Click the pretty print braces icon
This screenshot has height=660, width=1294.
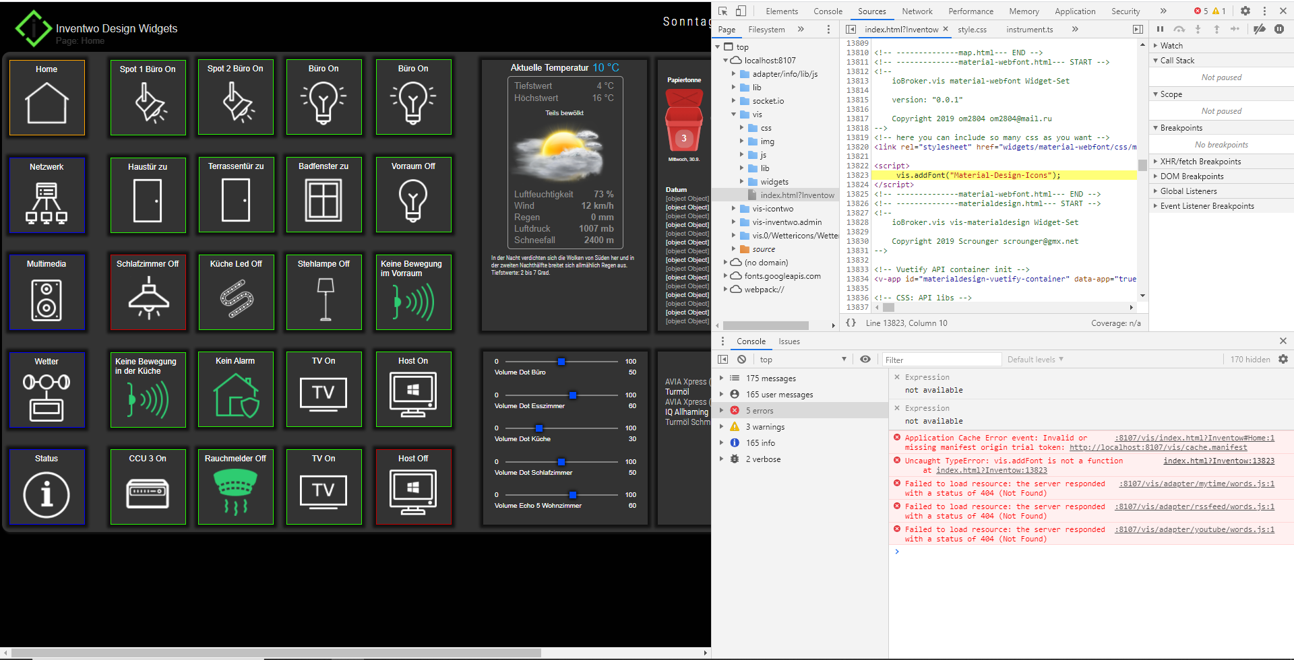(851, 323)
